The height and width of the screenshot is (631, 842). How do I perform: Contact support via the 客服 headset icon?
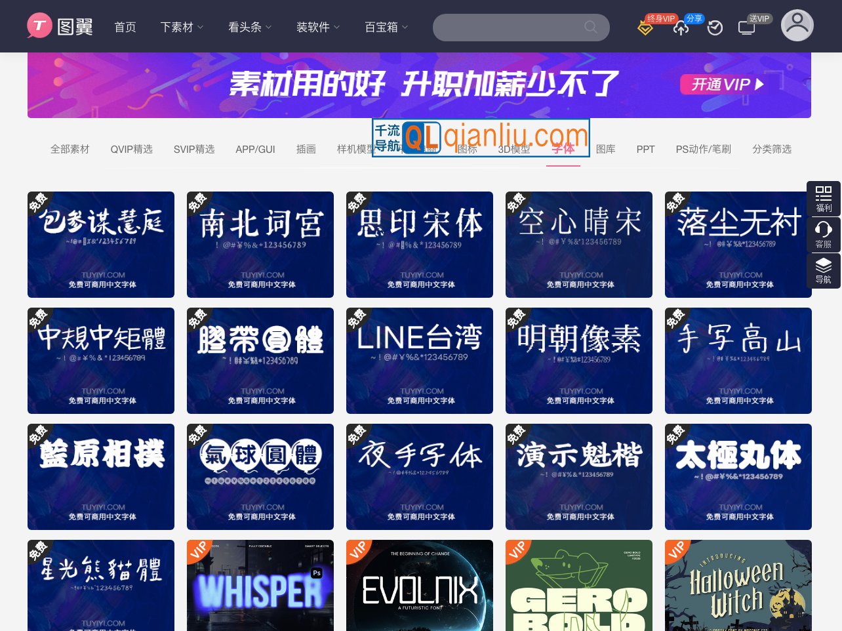point(824,235)
